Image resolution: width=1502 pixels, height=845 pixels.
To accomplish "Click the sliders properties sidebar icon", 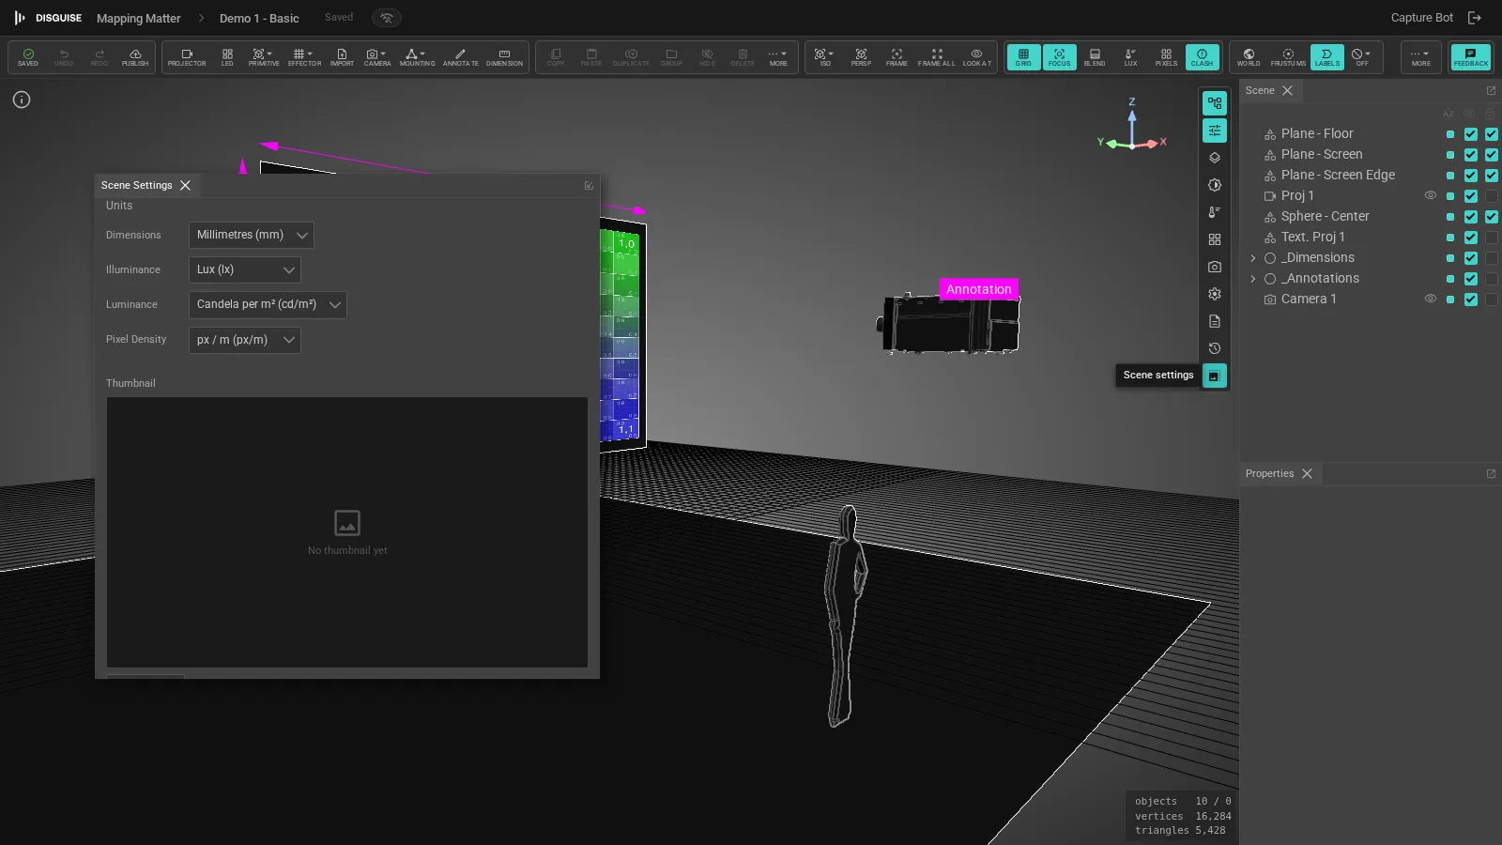I will click(1215, 131).
